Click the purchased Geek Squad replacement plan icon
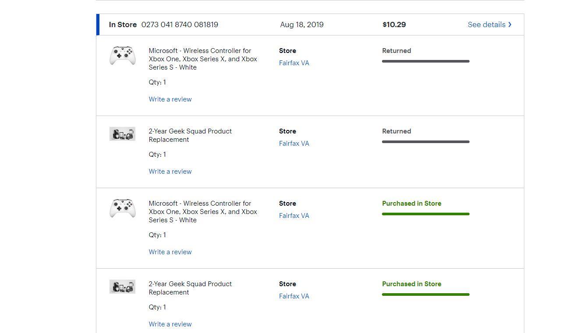562x333 pixels. [122, 287]
